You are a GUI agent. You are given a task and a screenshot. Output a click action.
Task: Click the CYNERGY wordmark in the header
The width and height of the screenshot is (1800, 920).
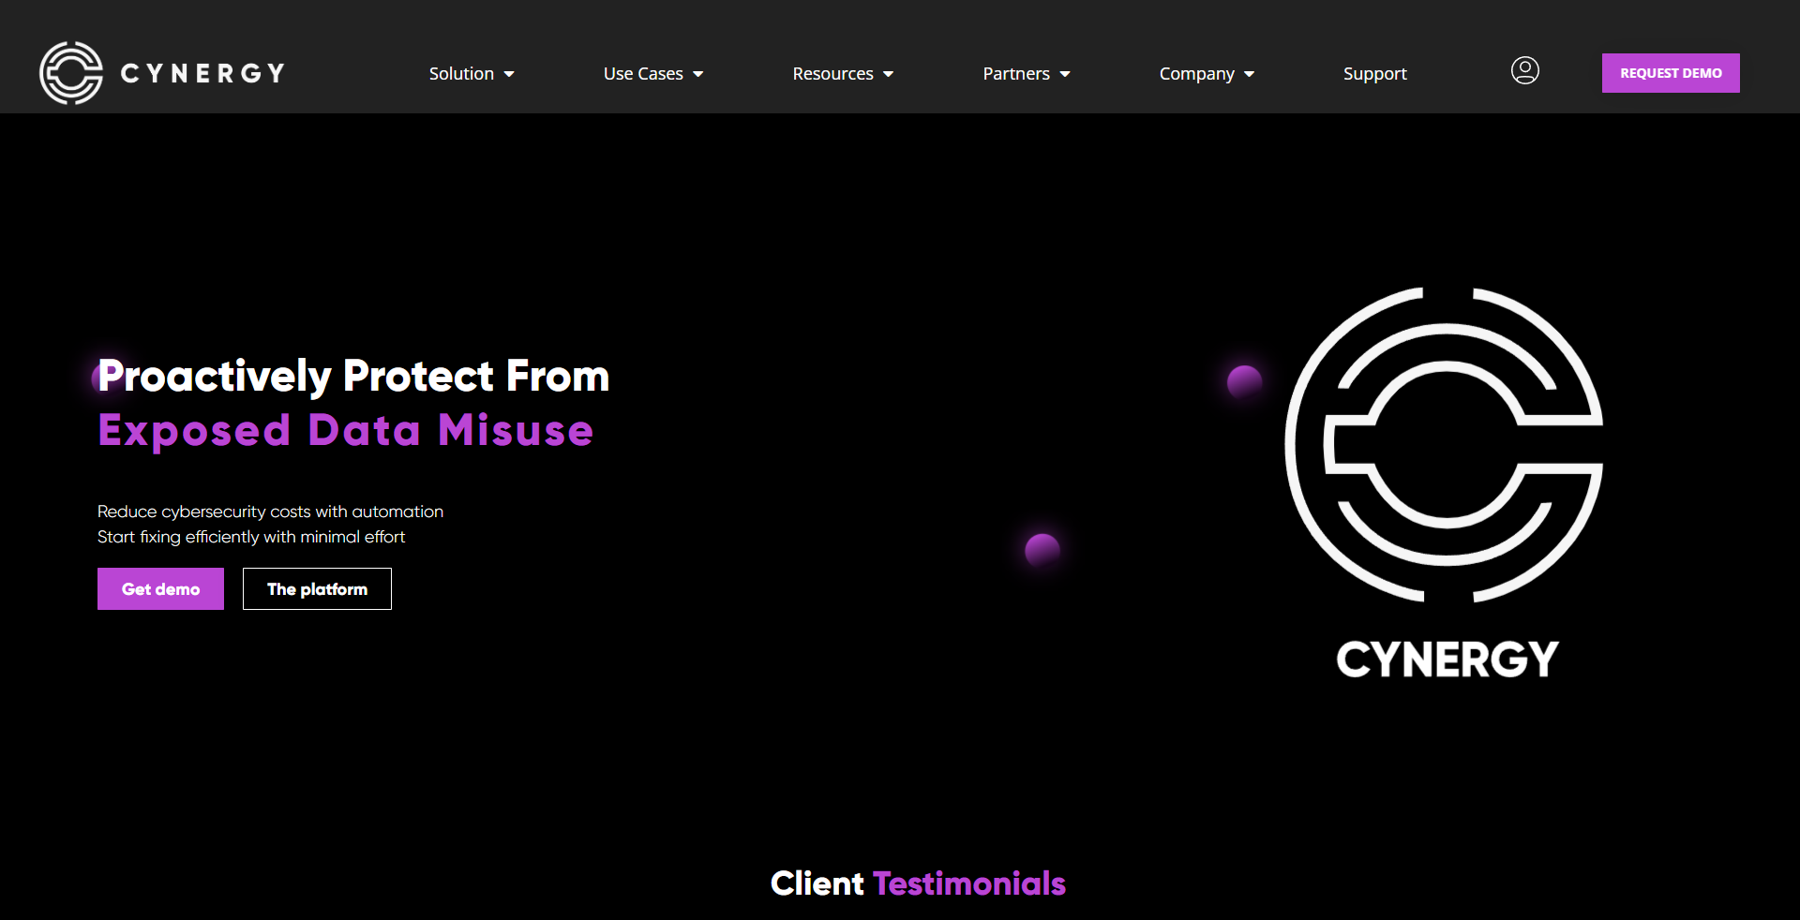coord(202,73)
